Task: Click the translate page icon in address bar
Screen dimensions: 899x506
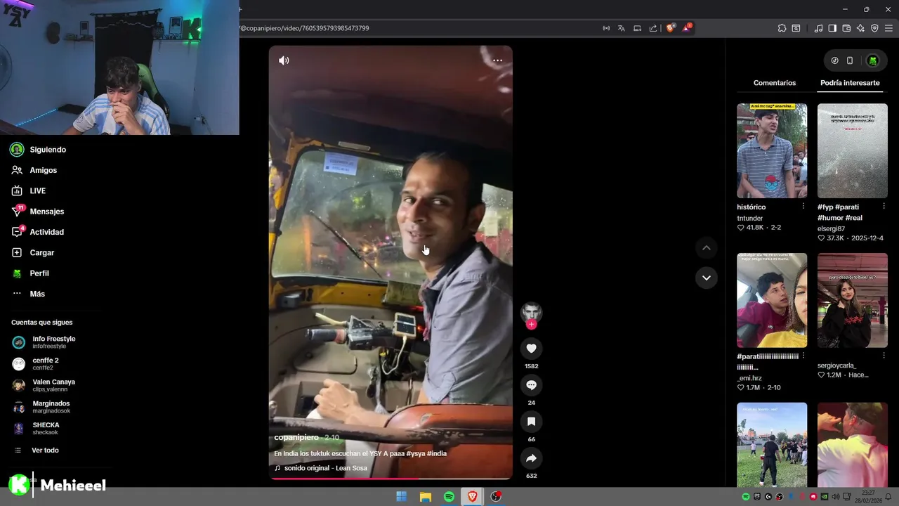Action: point(622,28)
